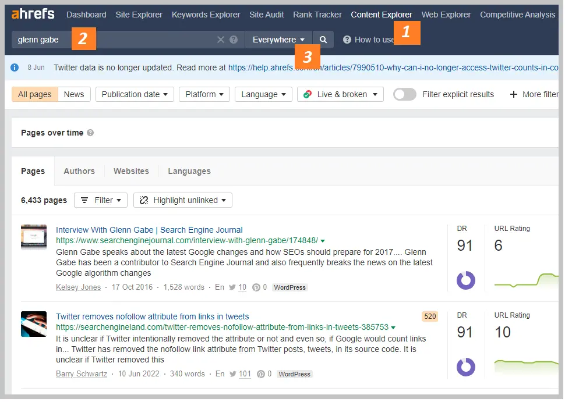Click the 10 Jun 2022 date
The image size is (565, 402).
click(x=139, y=374)
